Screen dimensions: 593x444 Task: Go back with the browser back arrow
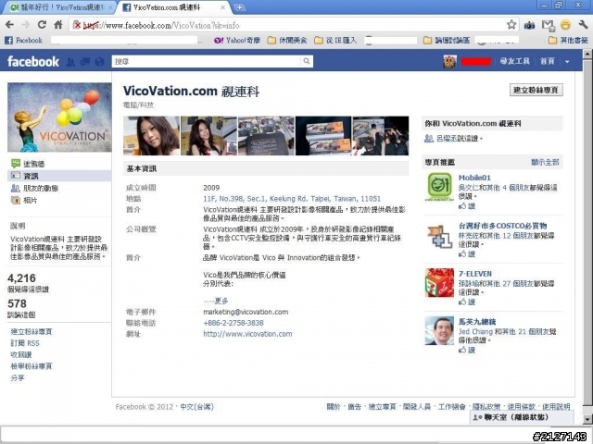pyautogui.click(x=9, y=25)
